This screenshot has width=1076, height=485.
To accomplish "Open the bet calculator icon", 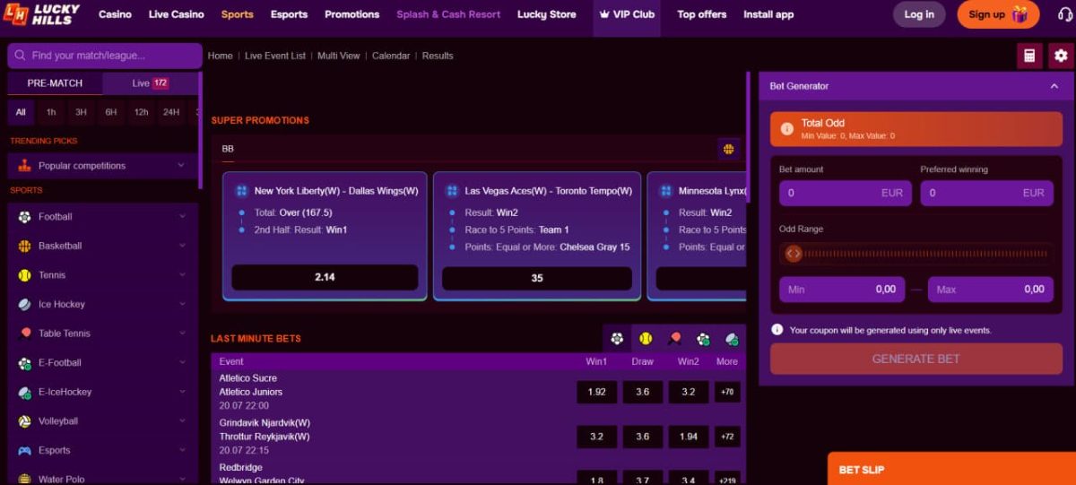I will (1029, 56).
